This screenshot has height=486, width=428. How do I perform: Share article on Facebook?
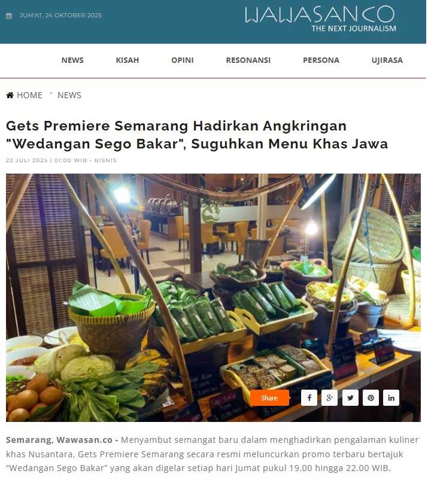coord(309,397)
